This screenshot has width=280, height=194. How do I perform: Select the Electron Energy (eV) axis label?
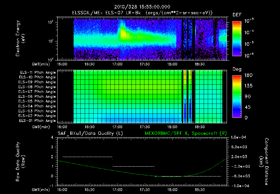20,38
